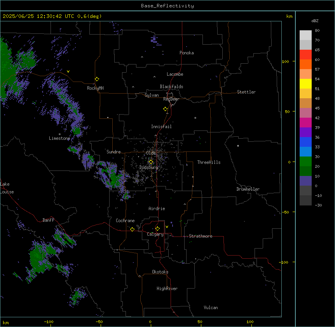
Task: Click the RedDeer city label
Action: pos(171,99)
